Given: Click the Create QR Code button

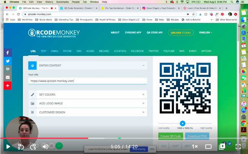Looking at the screenshot, I should point(171,136).
